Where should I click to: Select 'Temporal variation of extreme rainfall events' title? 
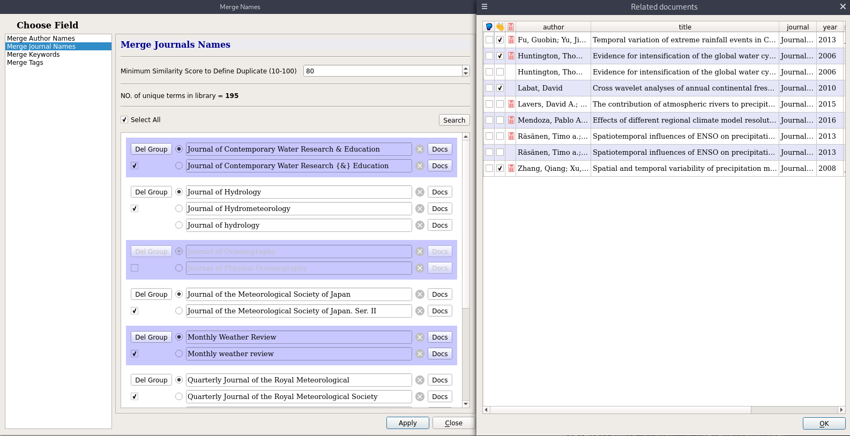point(685,40)
